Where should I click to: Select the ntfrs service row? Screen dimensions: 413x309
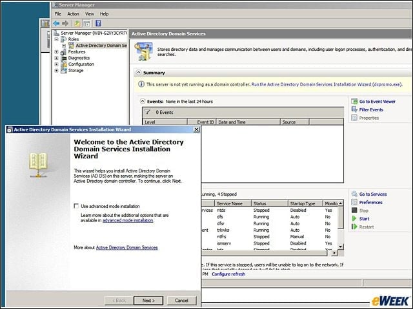point(269,236)
